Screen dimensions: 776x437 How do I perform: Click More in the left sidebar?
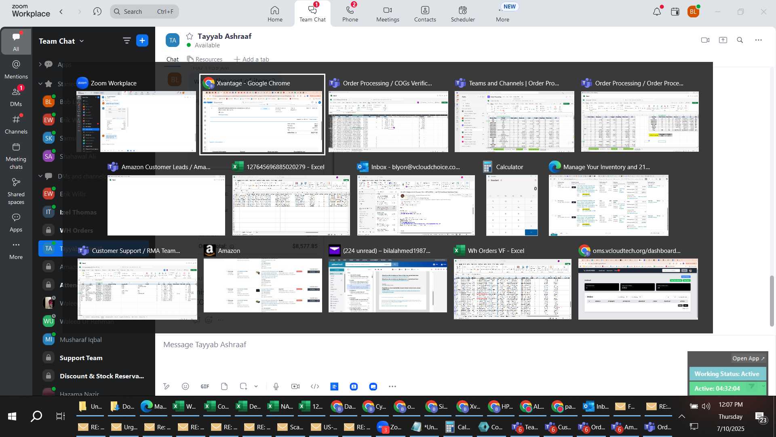[16, 250]
